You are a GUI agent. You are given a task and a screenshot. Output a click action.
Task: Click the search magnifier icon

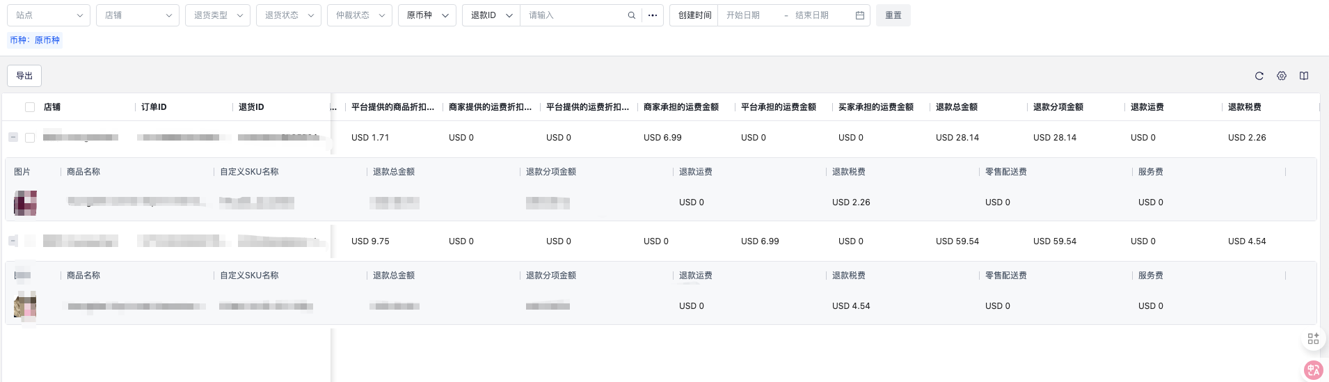tap(631, 15)
